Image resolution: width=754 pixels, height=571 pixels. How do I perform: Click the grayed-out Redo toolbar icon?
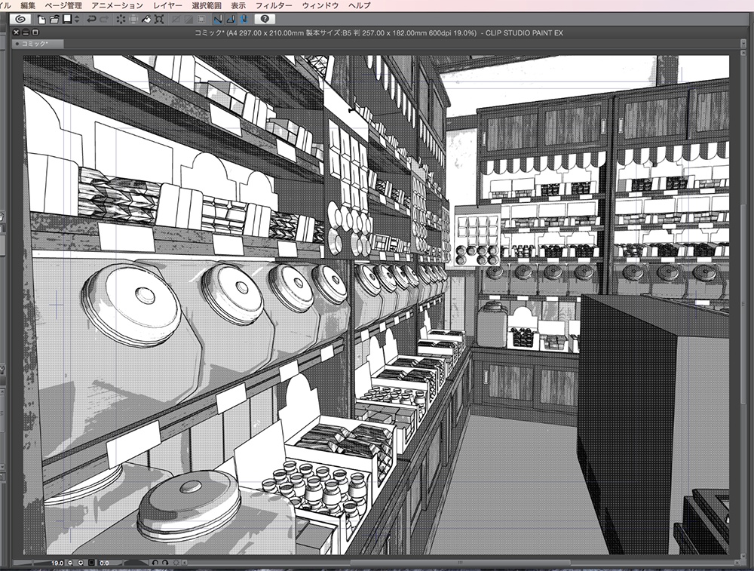click(x=103, y=20)
